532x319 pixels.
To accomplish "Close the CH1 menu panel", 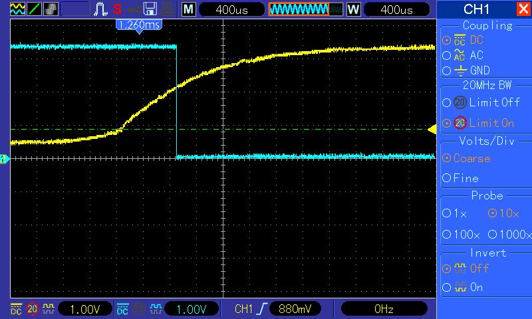I will pyautogui.click(x=523, y=9).
